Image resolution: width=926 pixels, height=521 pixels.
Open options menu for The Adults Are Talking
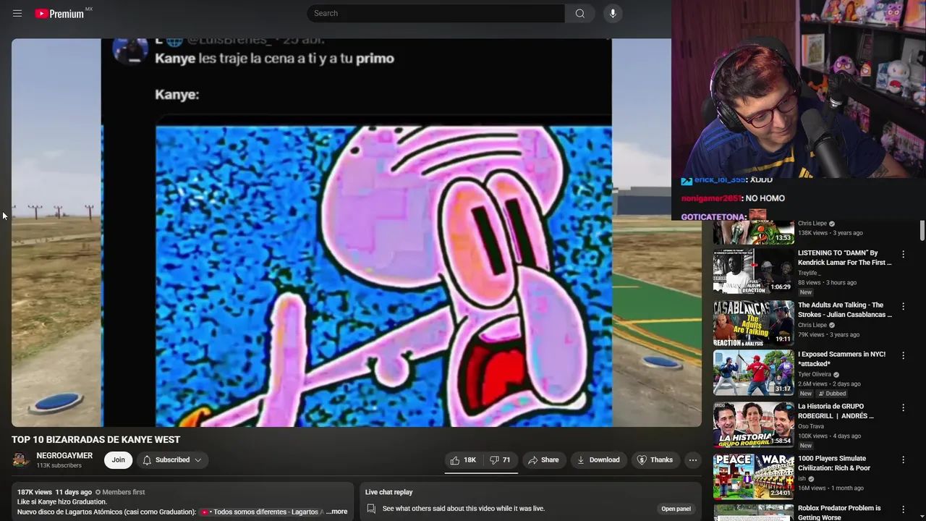pos(903,306)
